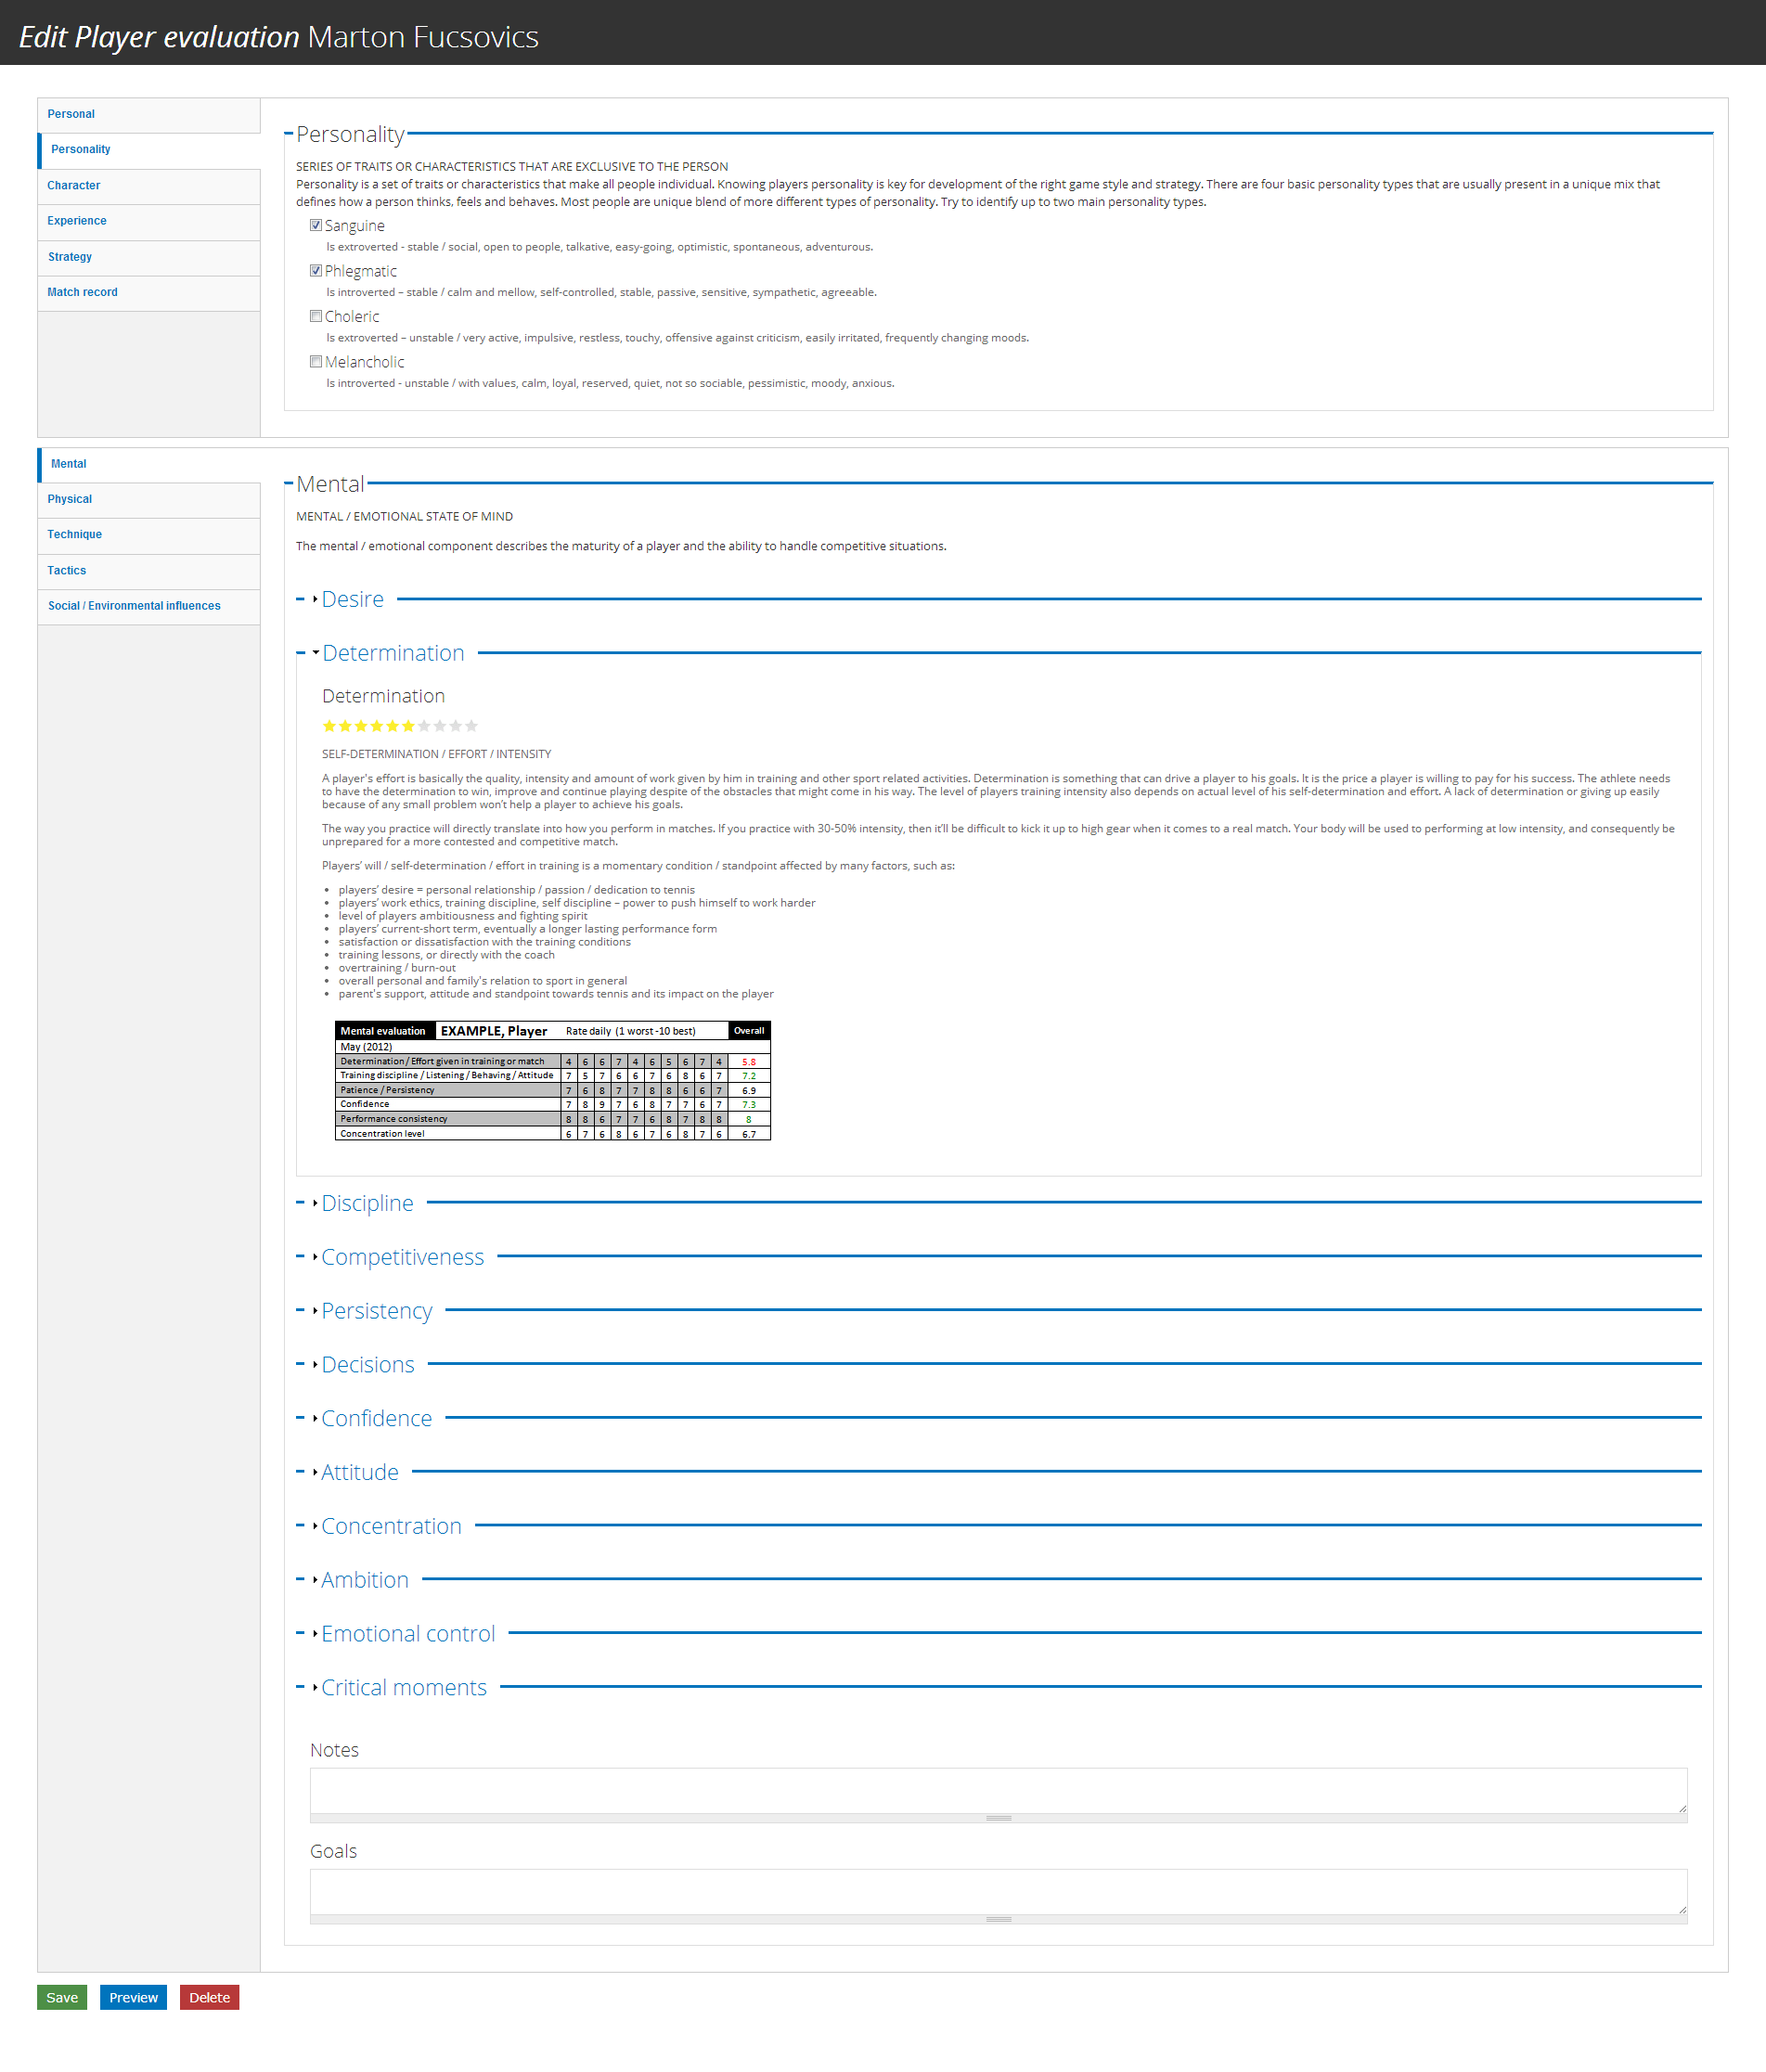Viewport: 1766px width, 2072px height.
Task: Click into the Notes text area
Action: click(998, 1790)
